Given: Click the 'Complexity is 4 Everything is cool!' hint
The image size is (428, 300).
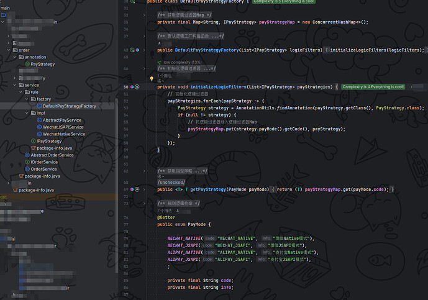Looking at the screenshot, I should point(373,87).
